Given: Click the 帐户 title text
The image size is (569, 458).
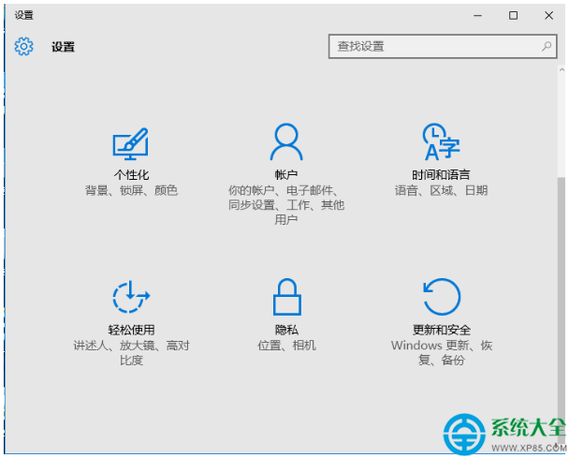Looking at the screenshot, I should tap(286, 175).
